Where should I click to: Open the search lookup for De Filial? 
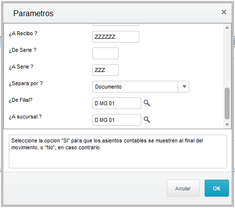coord(147,103)
